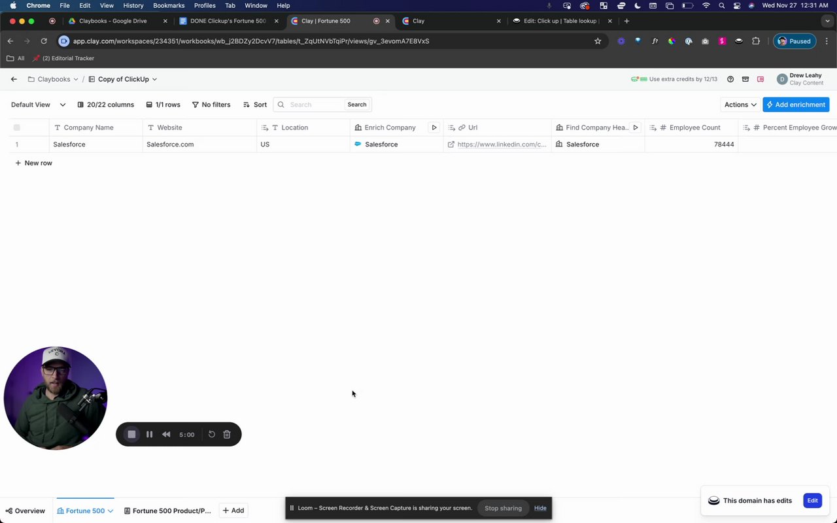Open the Sort options
This screenshot has width=837, height=523.
pyautogui.click(x=254, y=105)
